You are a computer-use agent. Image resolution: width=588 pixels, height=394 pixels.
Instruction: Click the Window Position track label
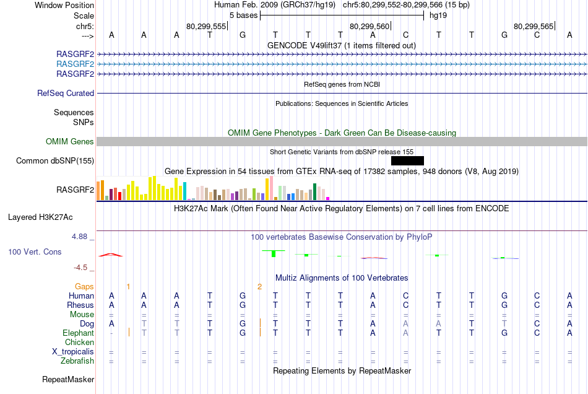pos(64,5)
